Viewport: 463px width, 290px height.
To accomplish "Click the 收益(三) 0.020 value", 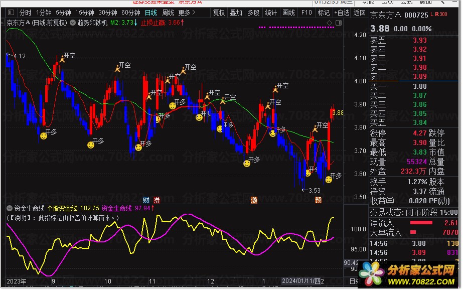I will 418,201.
